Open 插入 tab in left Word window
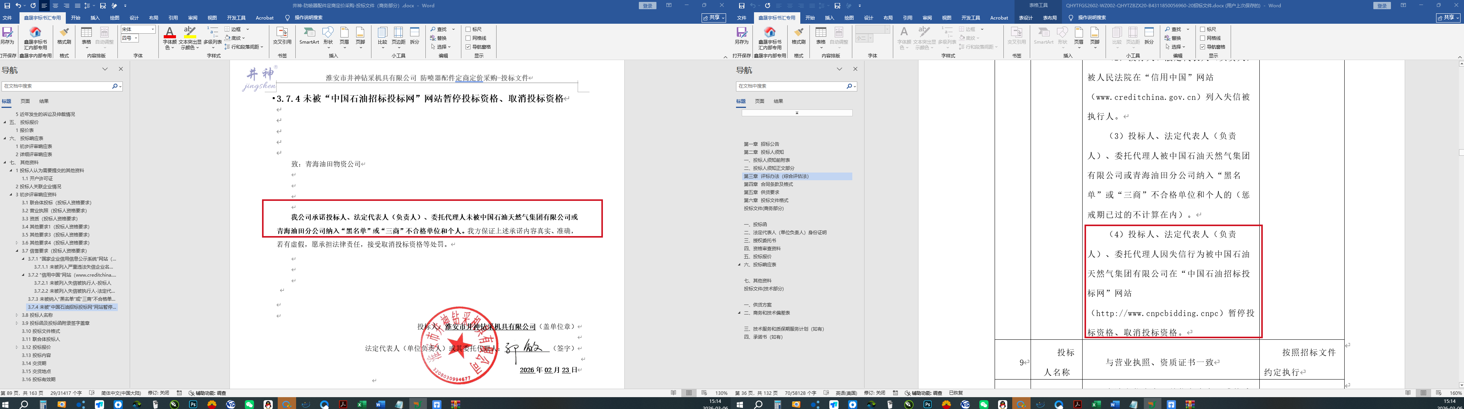This screenshot has height=409, width=1464. (x=95, y=18)
